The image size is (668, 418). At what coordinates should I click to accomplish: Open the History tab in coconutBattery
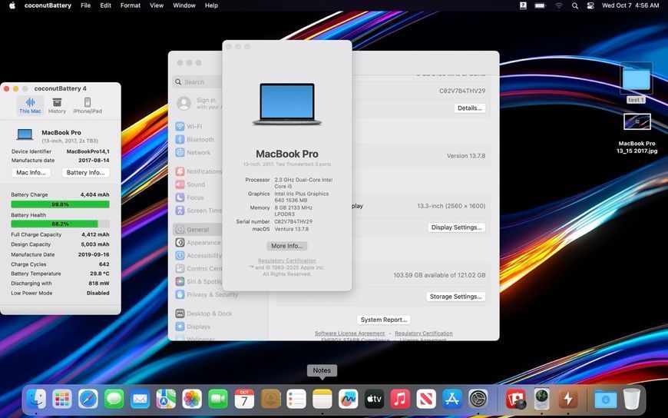coord(57,105)
